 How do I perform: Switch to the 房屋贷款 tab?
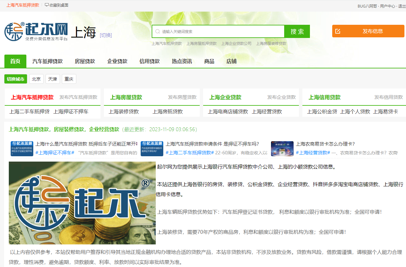point(85,61)
